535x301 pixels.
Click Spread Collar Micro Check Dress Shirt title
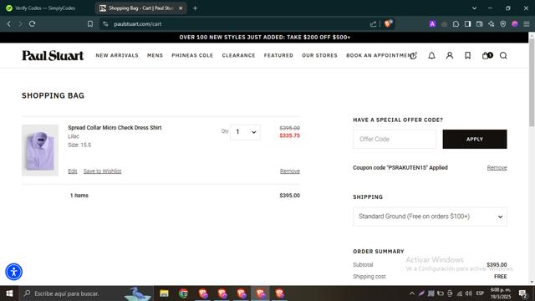pos(115,128)
